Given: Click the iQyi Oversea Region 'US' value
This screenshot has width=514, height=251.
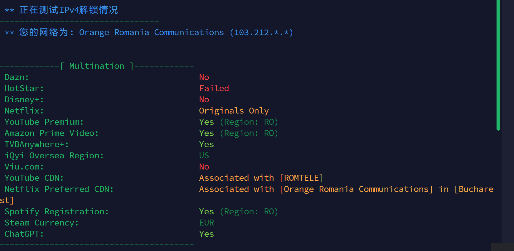Looking at the screenshot, I should click(204, 156).
